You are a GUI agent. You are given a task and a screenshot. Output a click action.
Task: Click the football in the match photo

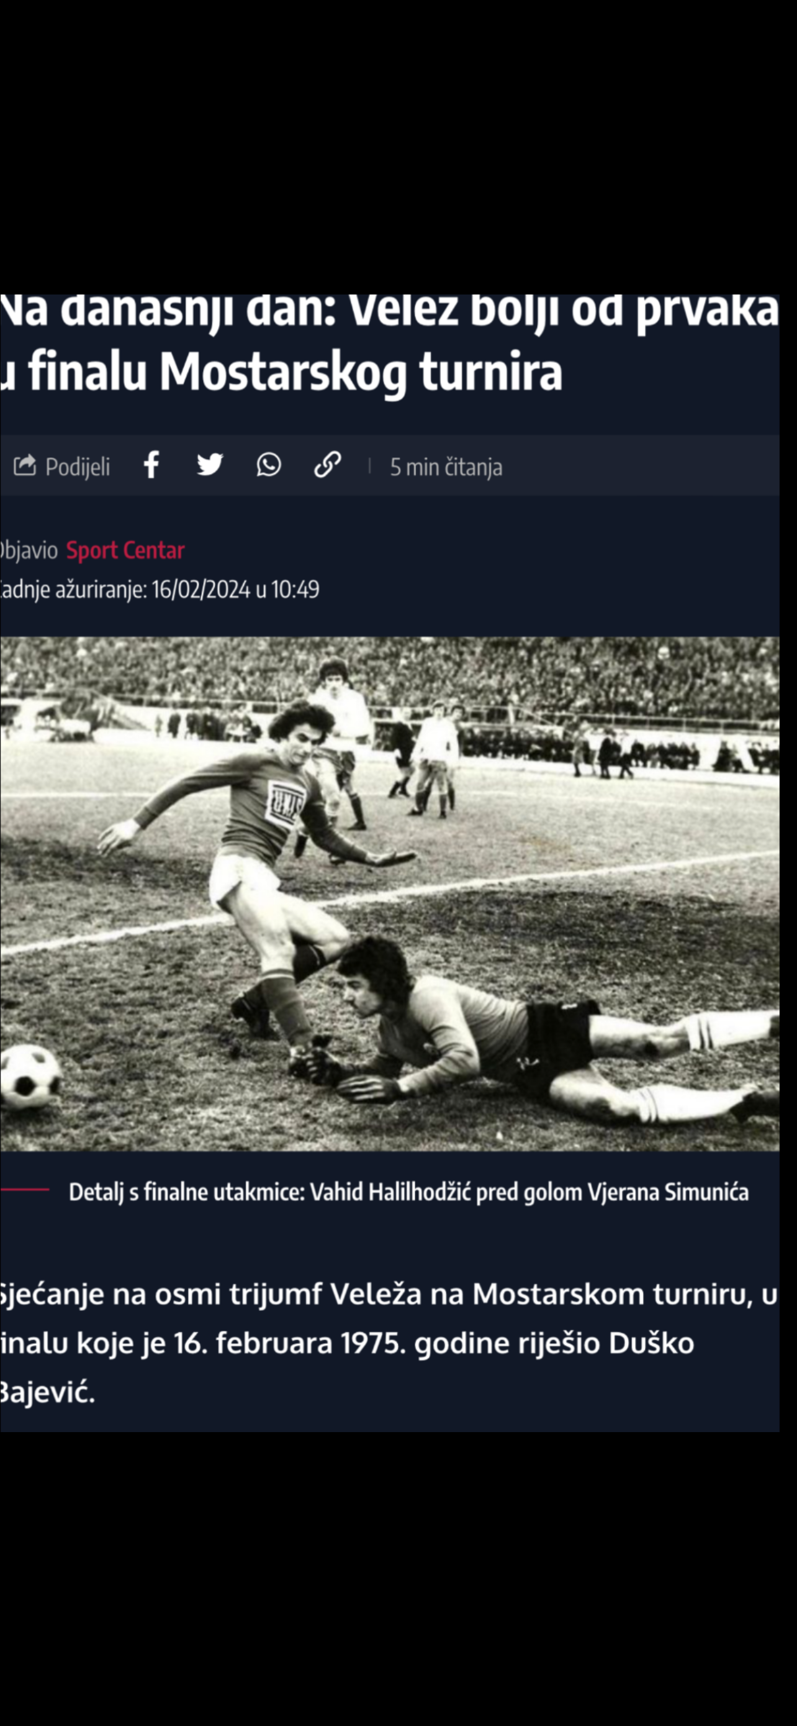click(29, 1077)
